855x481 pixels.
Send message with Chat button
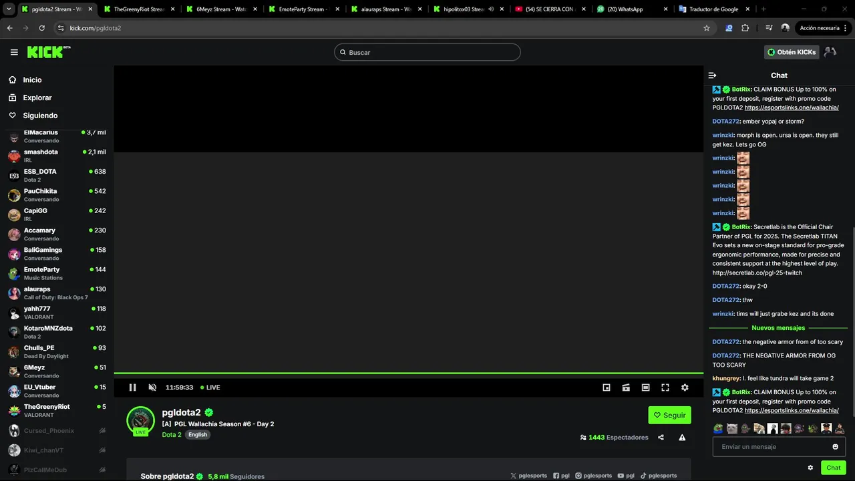pyautogui.click(x=834, y=468)
